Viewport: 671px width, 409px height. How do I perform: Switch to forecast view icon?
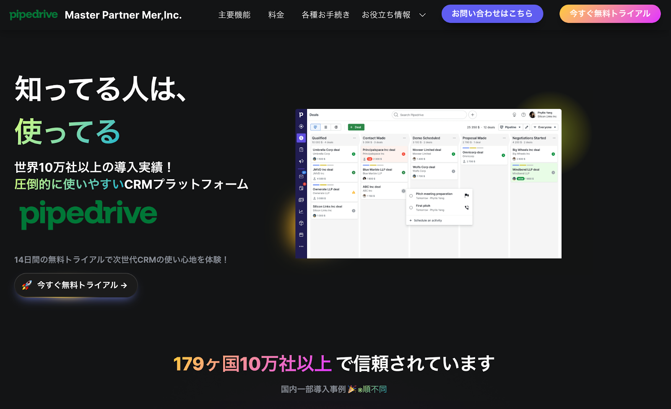coord(336,127)
